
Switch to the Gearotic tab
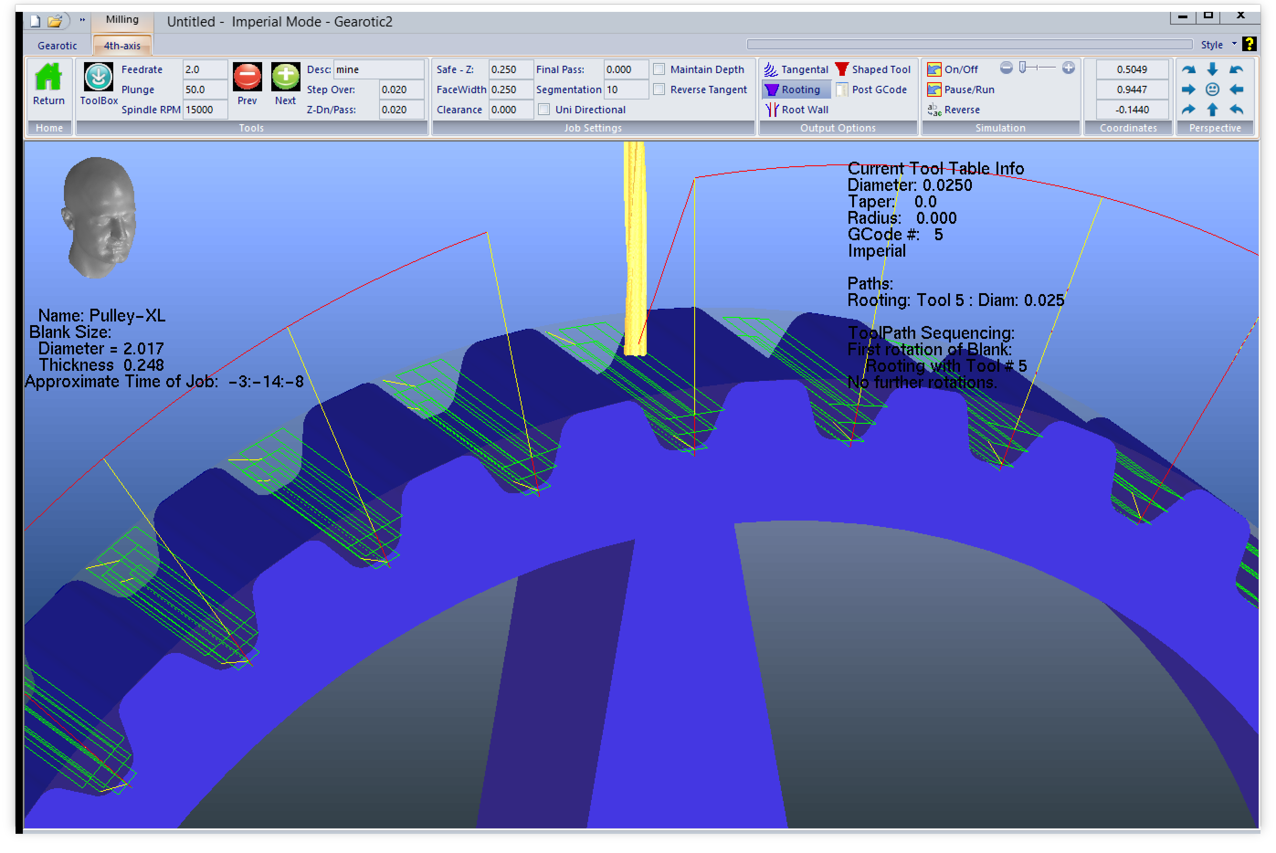pyautogui.click(x=57, y=46)
